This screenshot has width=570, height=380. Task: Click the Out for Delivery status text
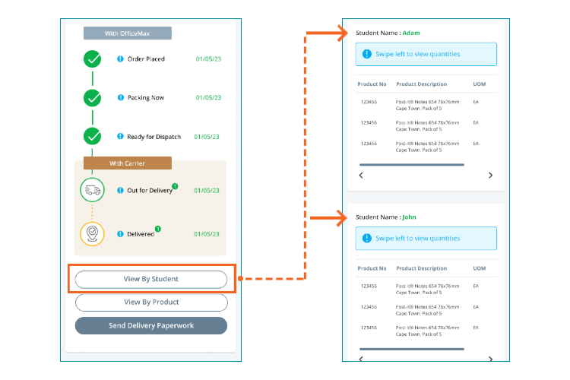pyautogui.click(x=150, y=190)
